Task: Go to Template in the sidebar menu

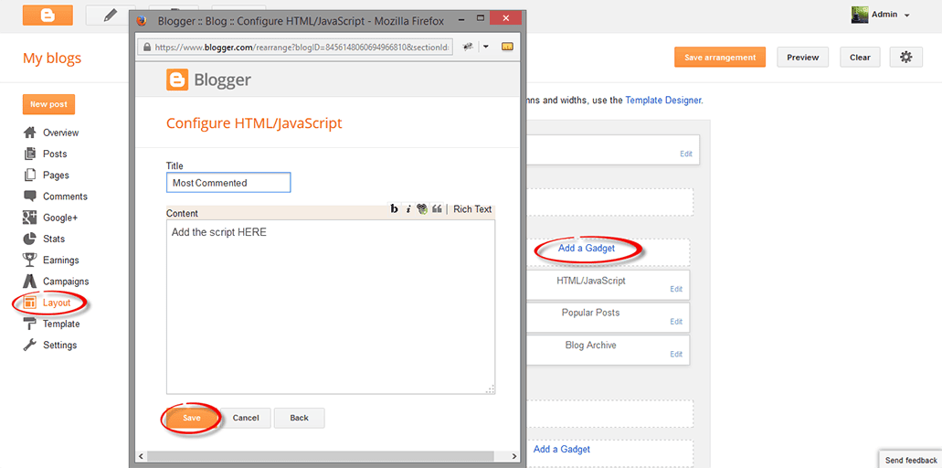Action: click(x=60, y=324)
